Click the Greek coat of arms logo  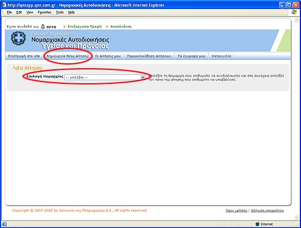(x=19, y=39)
